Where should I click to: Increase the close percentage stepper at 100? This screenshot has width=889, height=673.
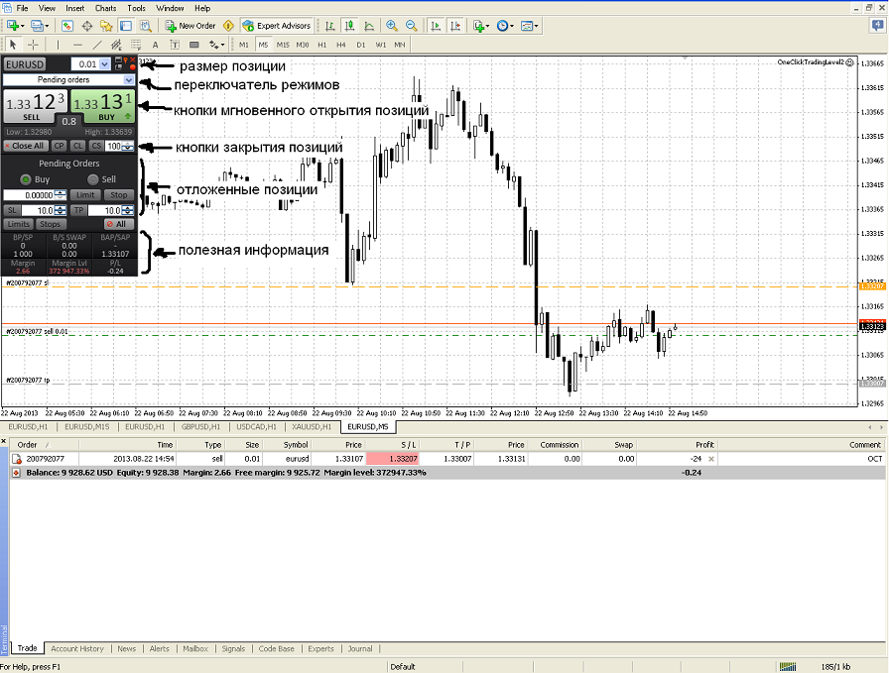[129, 144]
